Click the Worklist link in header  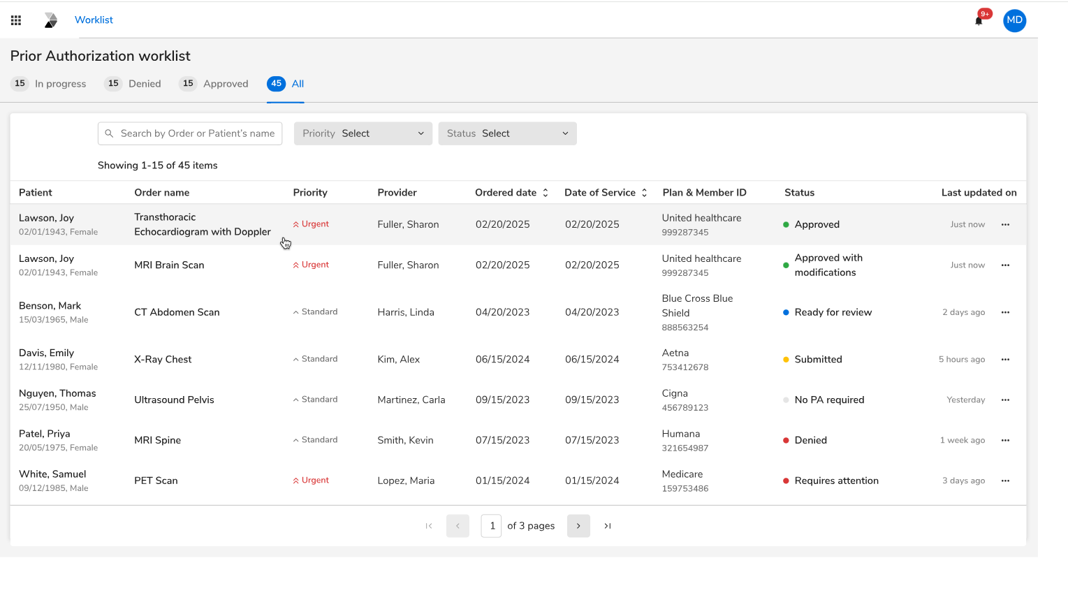click(x=94, y=20)
